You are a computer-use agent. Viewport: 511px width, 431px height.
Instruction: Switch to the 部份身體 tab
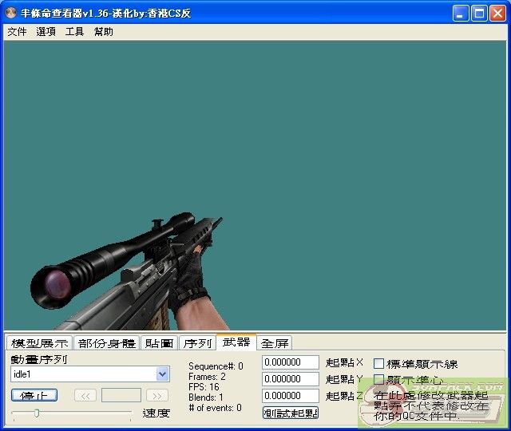[x=106, y=343]
